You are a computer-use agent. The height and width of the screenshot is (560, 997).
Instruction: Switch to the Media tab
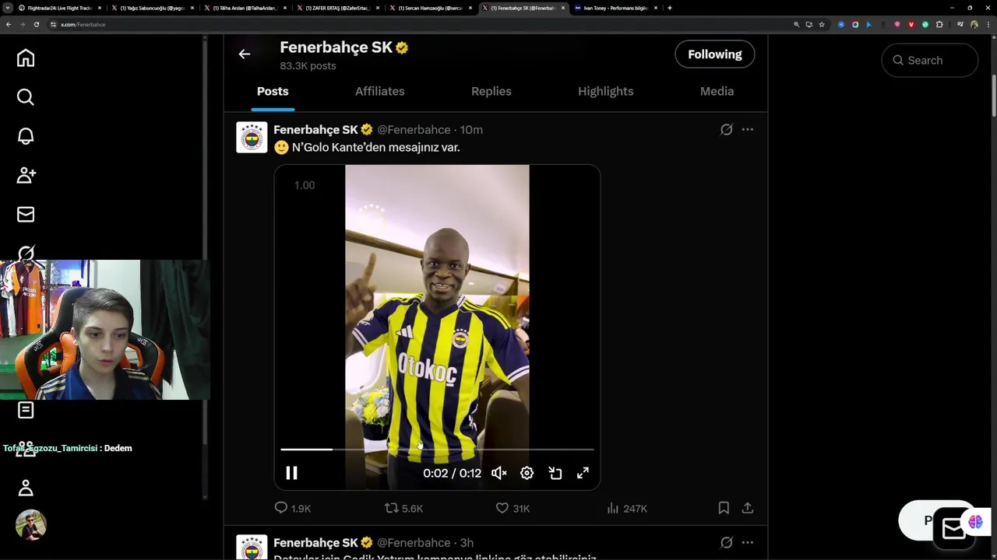[717, 91]
